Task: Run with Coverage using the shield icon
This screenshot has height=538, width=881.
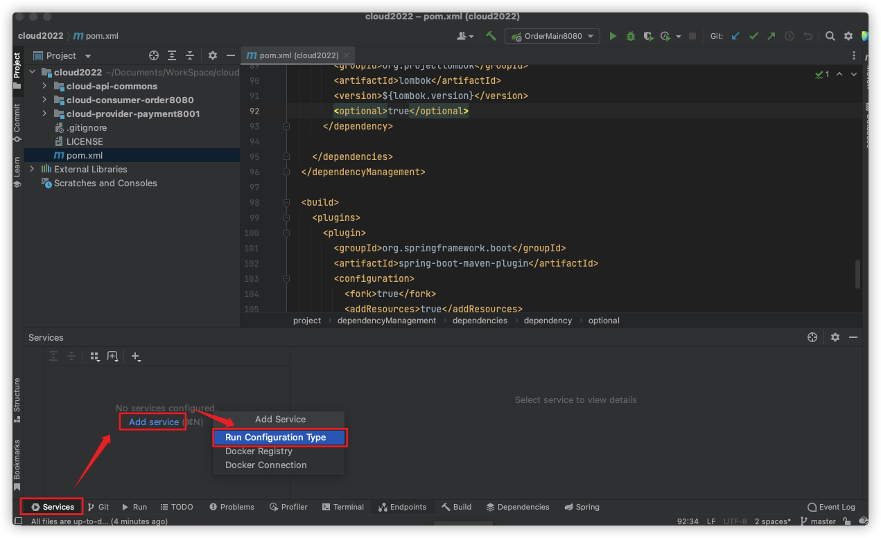Action: pyautogui.click(x=648, y=36)
